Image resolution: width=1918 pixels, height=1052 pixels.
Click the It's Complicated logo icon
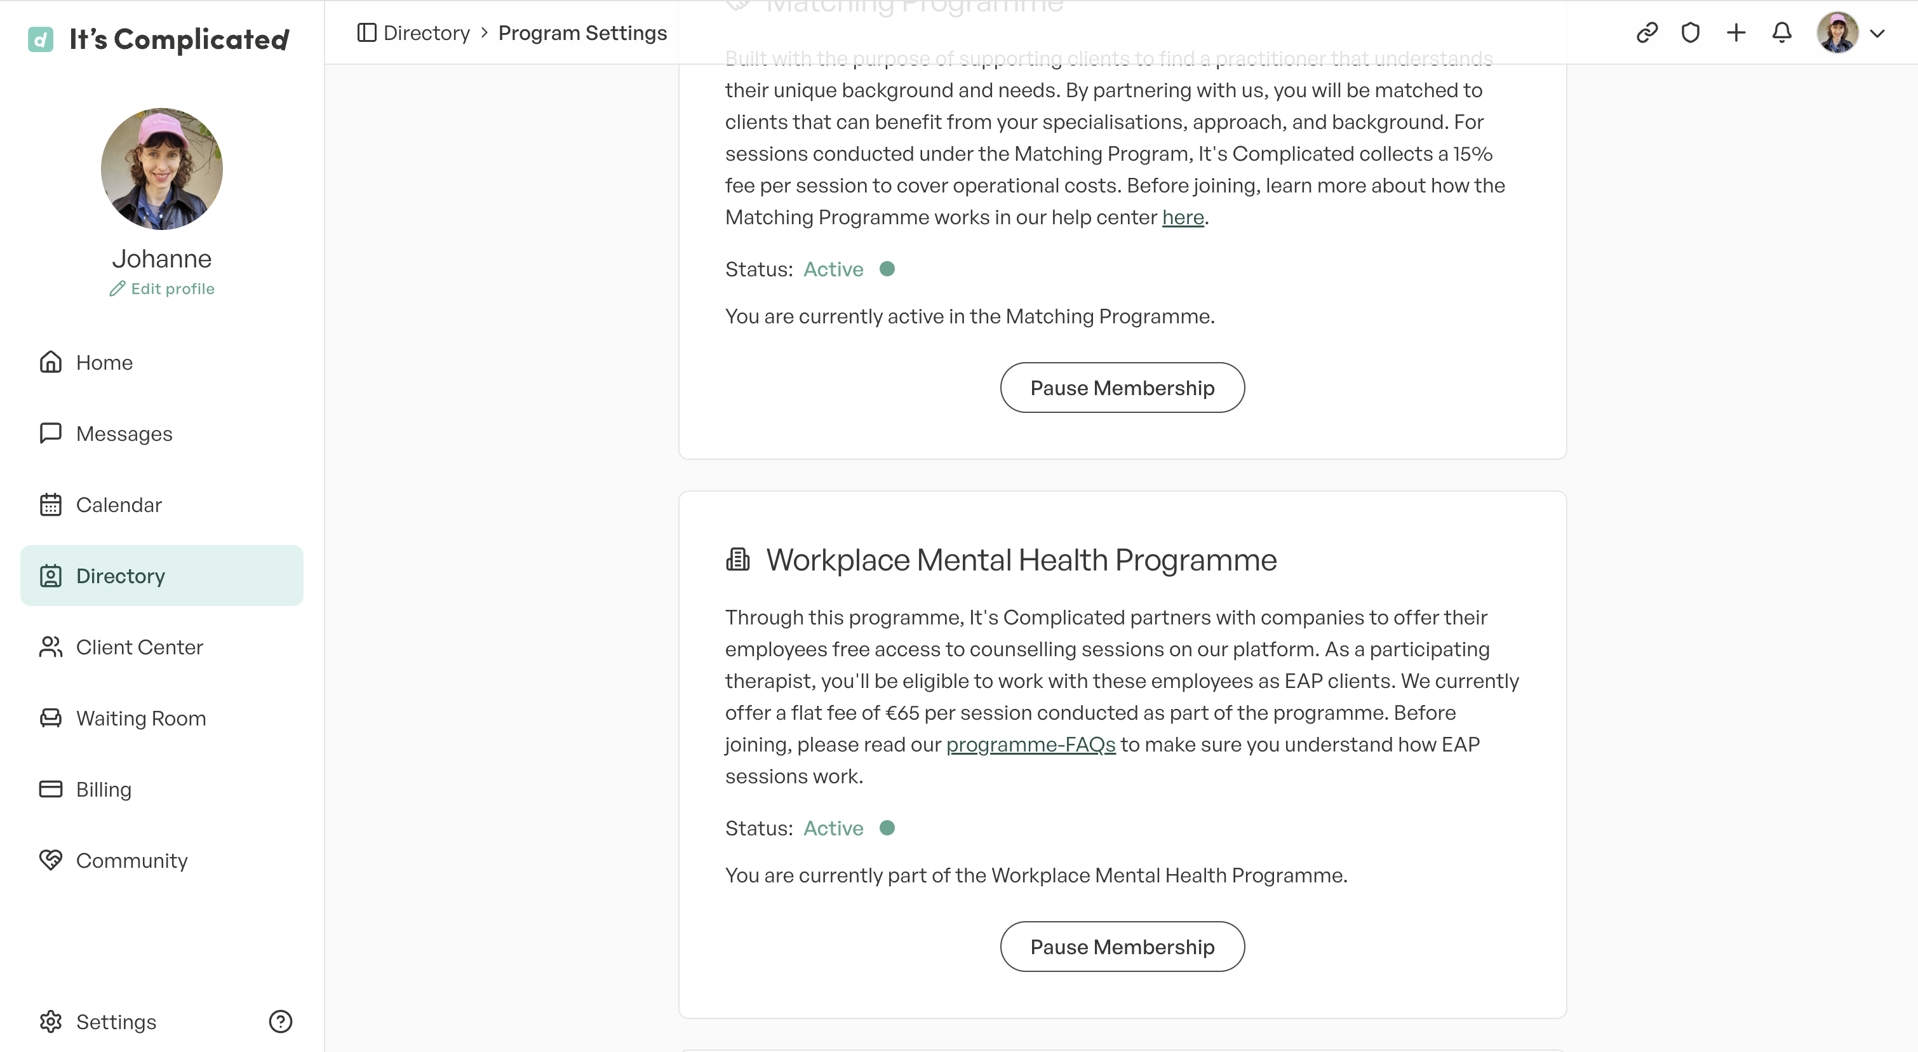tap(40, 39)
